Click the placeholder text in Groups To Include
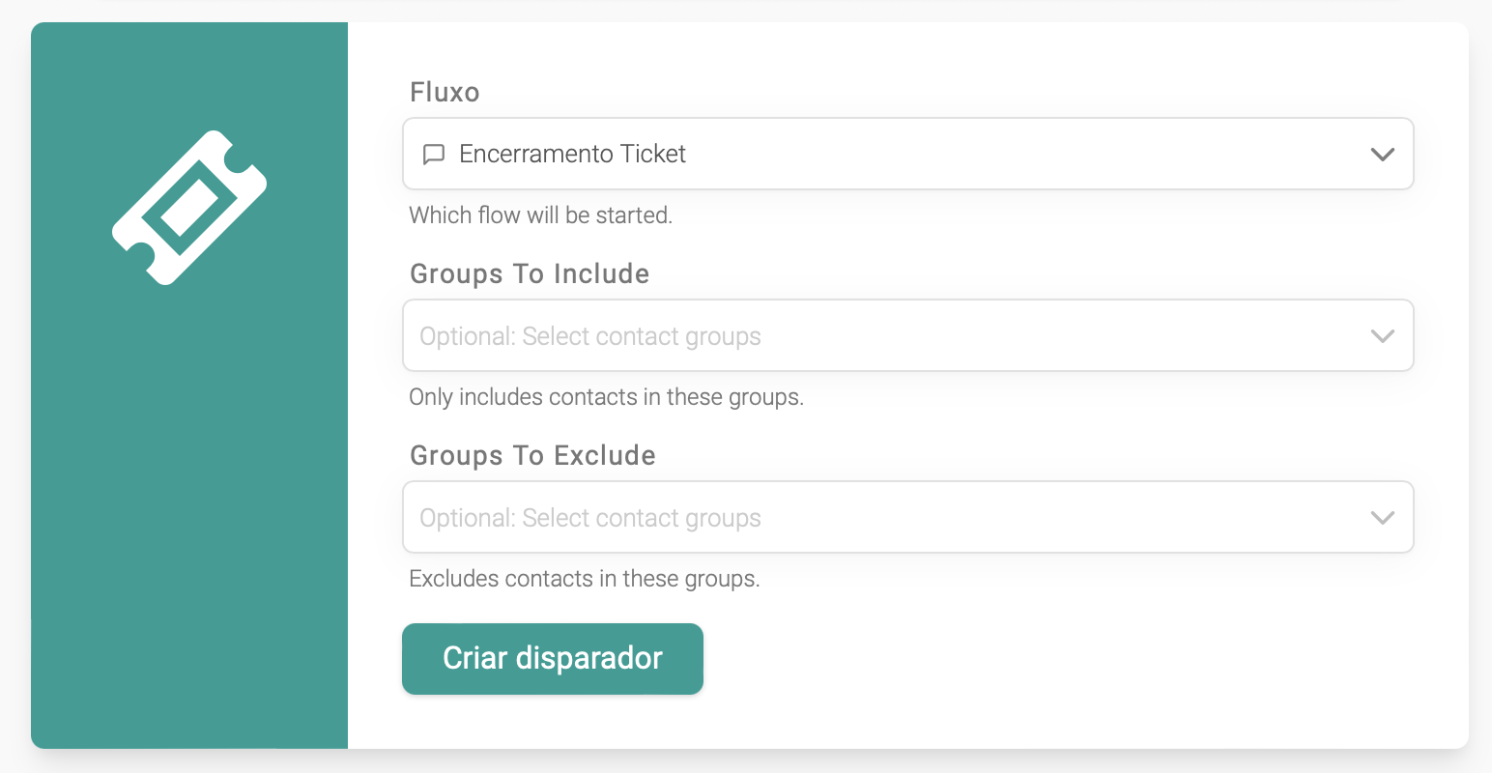This screenshot has width=1492, height=773. (x=590, y=336)
